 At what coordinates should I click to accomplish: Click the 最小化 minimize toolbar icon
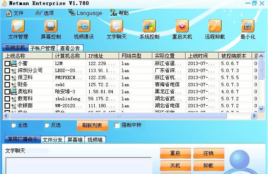248,26
